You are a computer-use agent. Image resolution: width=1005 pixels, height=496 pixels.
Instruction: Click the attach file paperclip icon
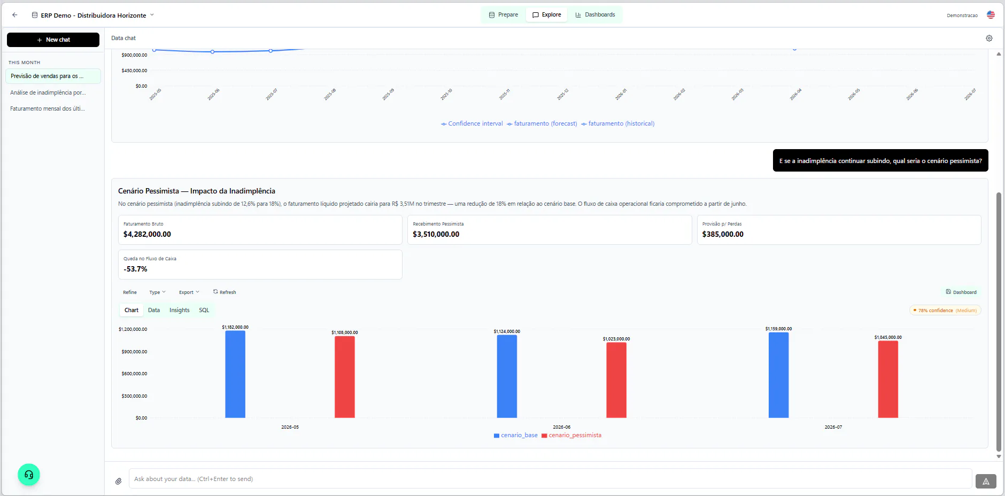tap(119, 481)
